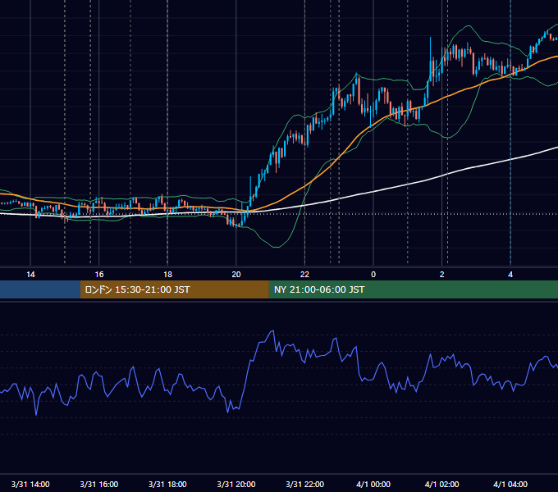558x492 pixels.
Task: Click the 3/31 20:00 time label
Action: tap(236, 484)
